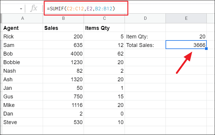
Task: Select column A header
Action: (x=22, y=18)
